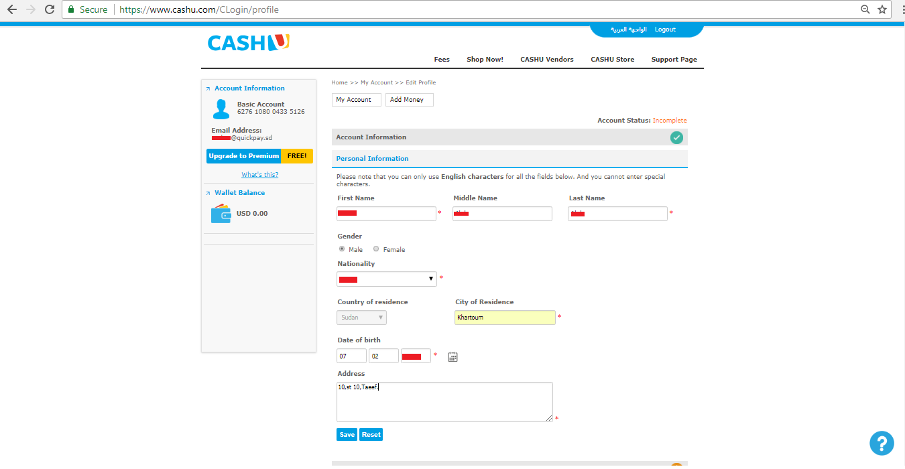Bookmark this page with the star icon
The height and width of the screenshot is (469, 905).
(x=882, y=9)
